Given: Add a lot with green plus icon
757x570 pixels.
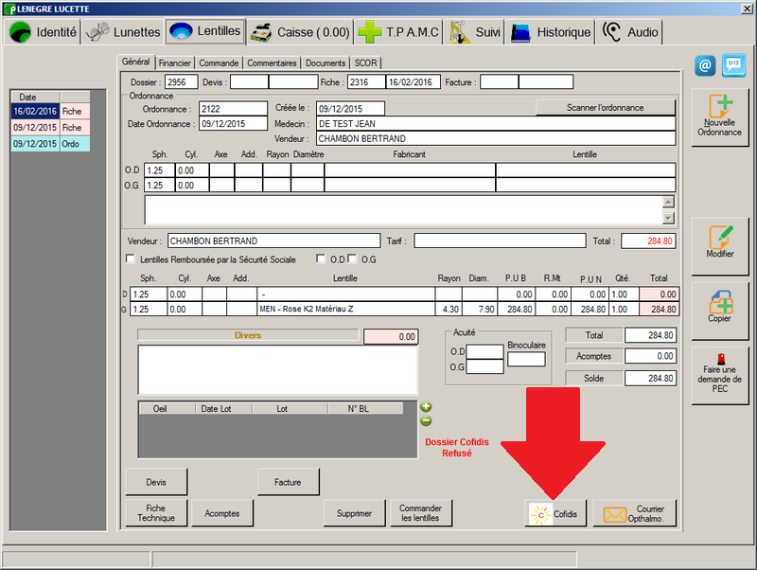Looking at the screenshot, I should [x=426, y=407].
